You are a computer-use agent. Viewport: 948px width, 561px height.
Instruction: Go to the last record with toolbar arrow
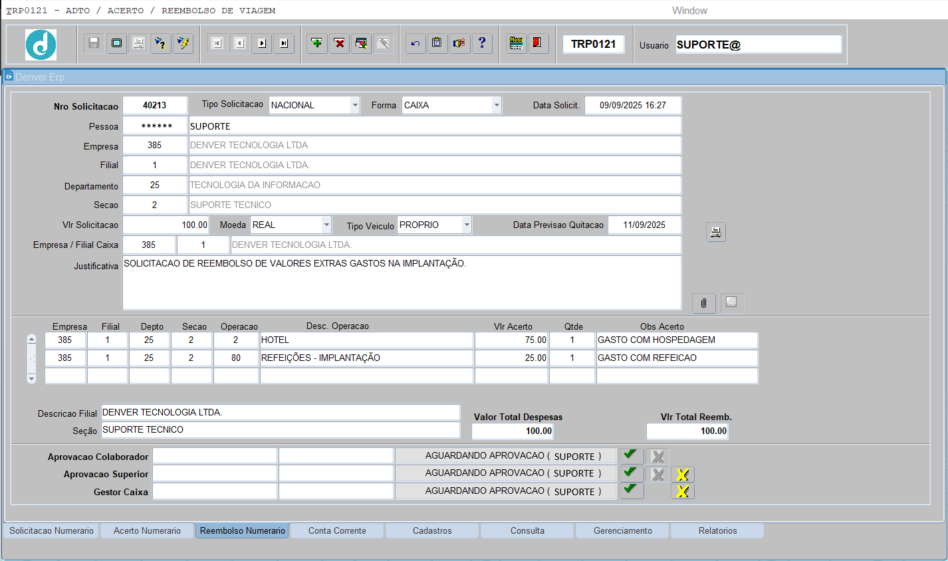tap(284, 43)
